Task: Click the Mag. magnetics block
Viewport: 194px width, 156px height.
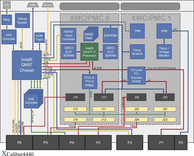Action: tap(7, 20)
